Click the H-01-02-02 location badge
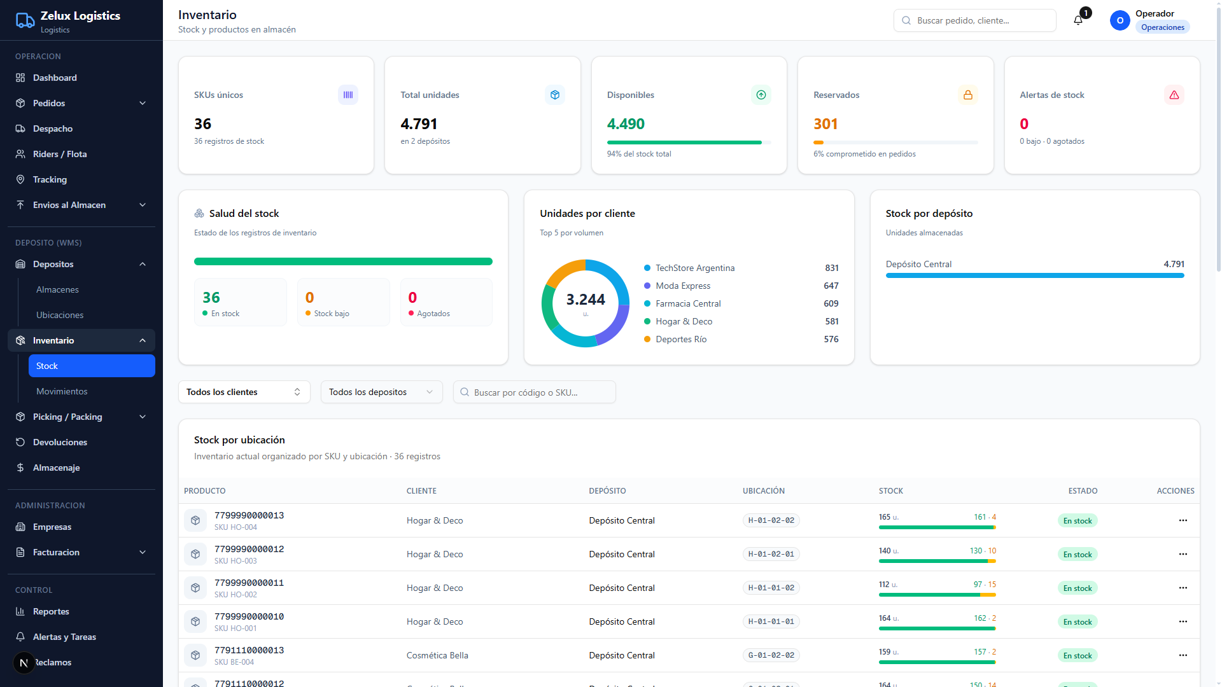Screen dimensions: 1222x687 (x=771, y=520)
